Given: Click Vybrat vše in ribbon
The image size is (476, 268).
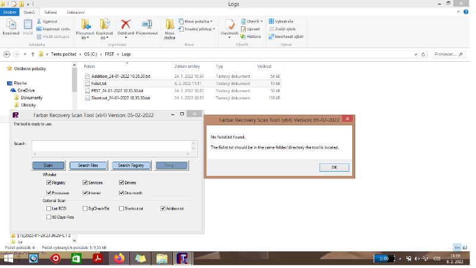Looking at the screenshot, I should pyautogui.click(x=281, y=21).
